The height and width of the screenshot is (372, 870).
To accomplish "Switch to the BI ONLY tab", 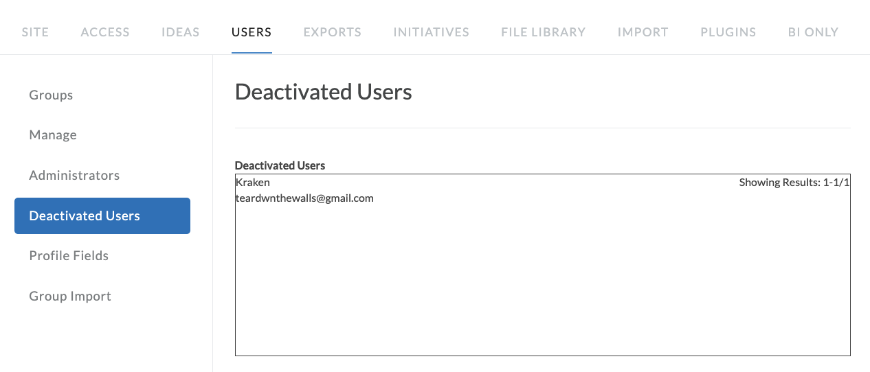I will 814,32.
